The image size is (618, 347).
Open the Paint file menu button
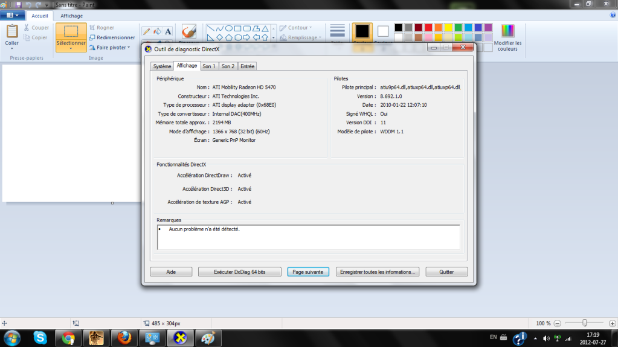tap(12, 16)
